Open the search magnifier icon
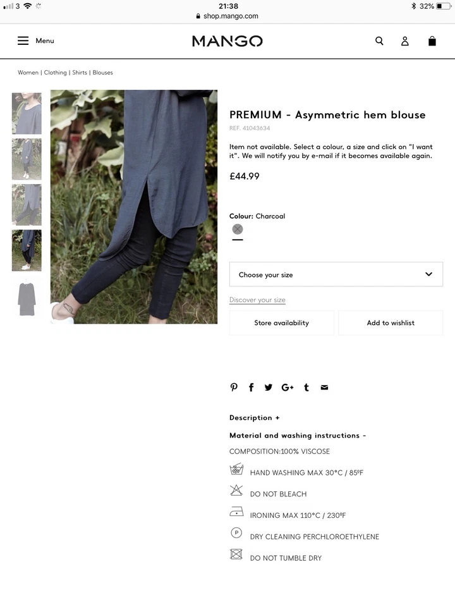 [x=379, y=41]
